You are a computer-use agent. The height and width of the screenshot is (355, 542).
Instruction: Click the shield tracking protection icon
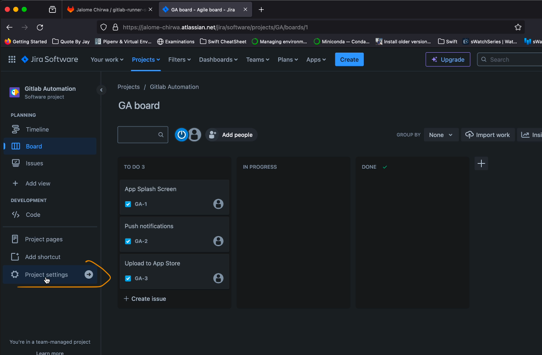tap(104, 27)
